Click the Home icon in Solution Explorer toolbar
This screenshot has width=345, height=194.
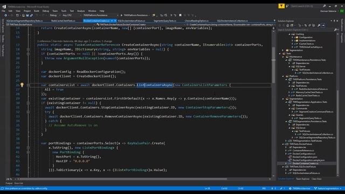pos(287,25)
